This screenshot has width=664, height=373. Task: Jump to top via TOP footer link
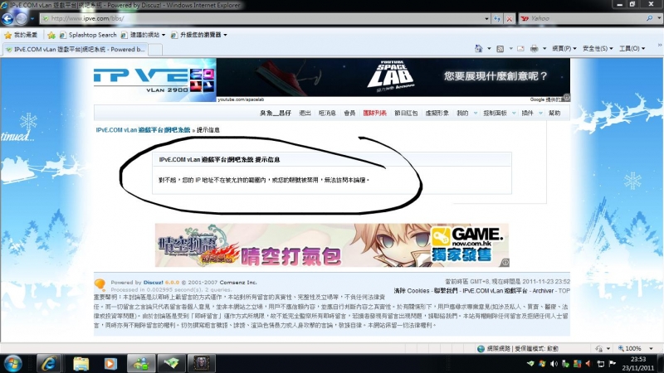tap(564, 291)
